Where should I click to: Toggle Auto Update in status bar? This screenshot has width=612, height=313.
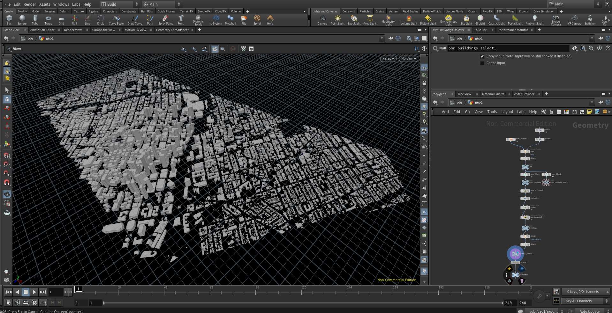[x=589, y=311]
